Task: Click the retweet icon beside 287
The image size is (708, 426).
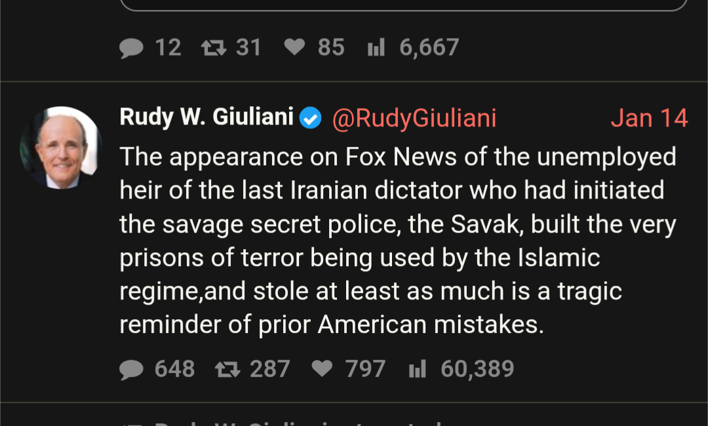Action: coord(227,370)
